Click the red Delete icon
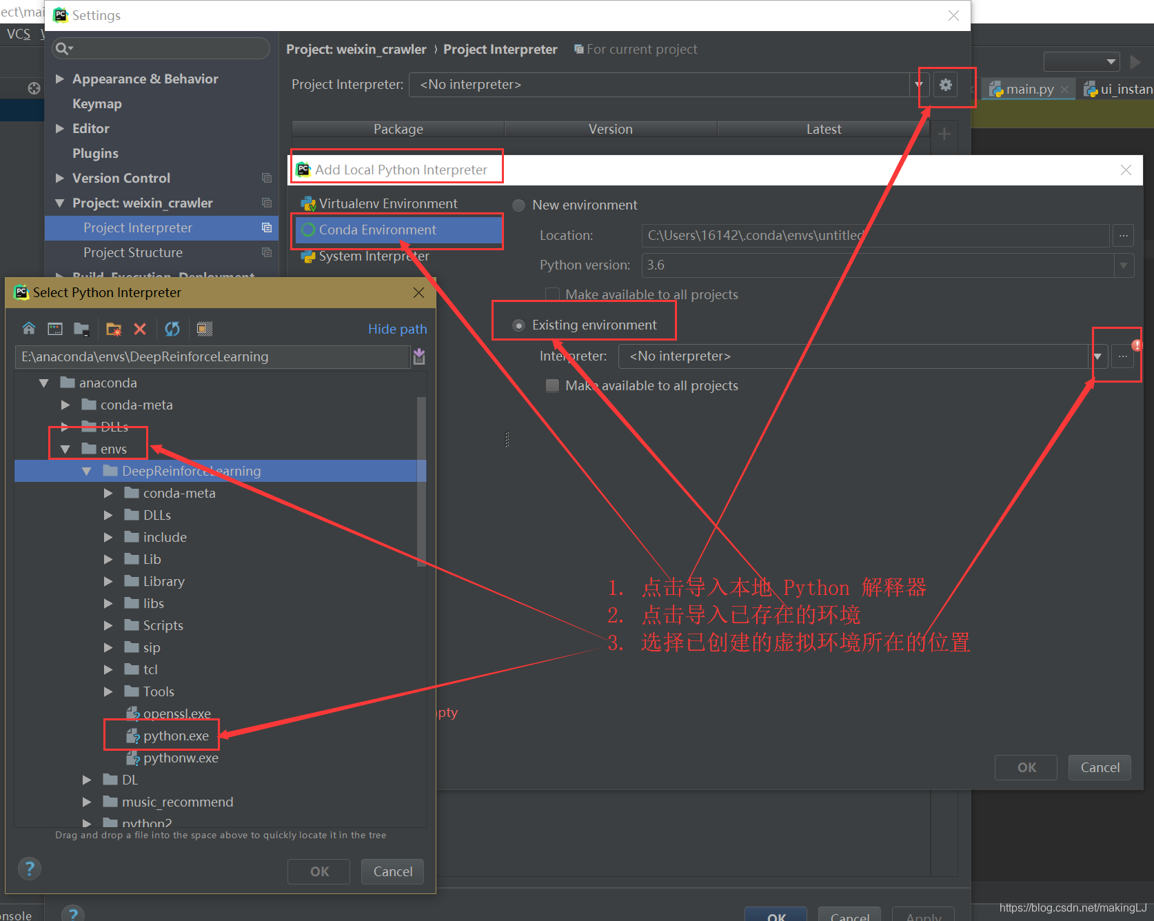1154x921 pixels. pyautogui.click(x=140, y=329)
